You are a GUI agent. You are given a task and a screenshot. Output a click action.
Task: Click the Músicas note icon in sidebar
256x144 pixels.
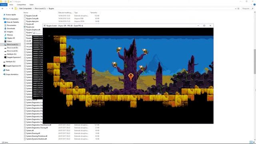[5, 35]
